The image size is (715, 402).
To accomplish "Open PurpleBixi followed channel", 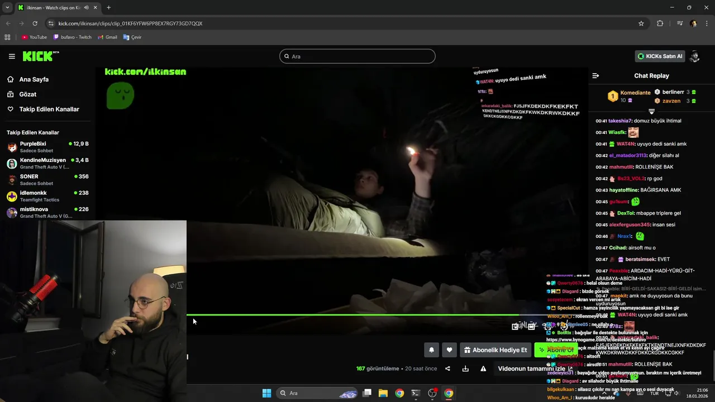I will 47,147.
